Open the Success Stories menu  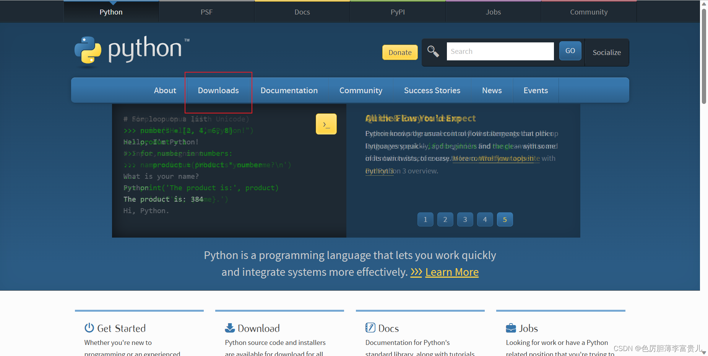(x=432, y=91)
